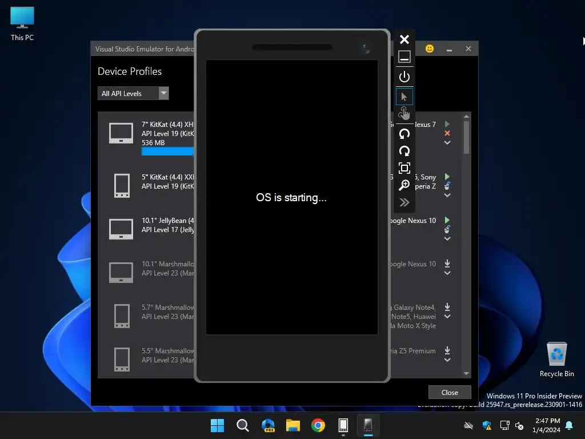Switch to multi-touch input mode
Viewport: 585px width, 439px height.
(404, 113)
